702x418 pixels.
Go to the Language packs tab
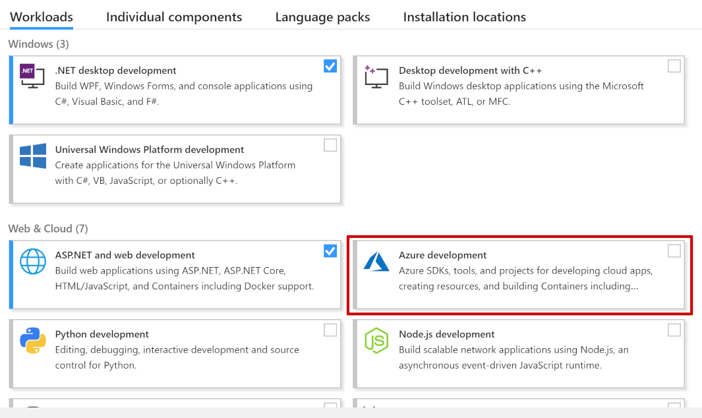click(322, 17)
